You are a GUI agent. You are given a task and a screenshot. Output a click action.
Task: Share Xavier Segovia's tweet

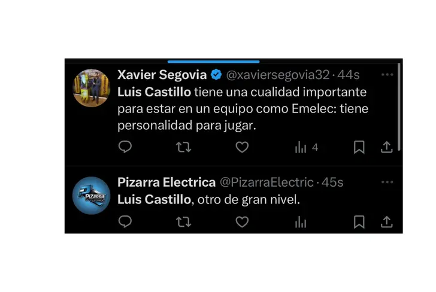[386, 147]
